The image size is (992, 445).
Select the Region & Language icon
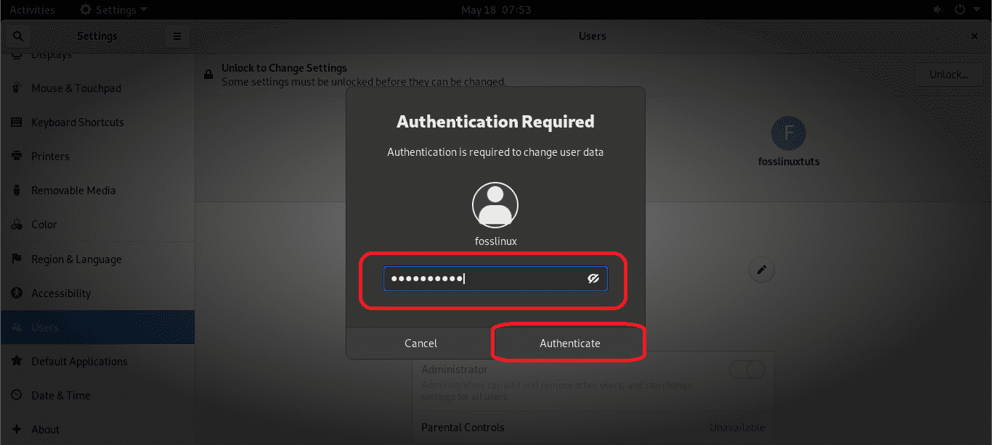16,259
